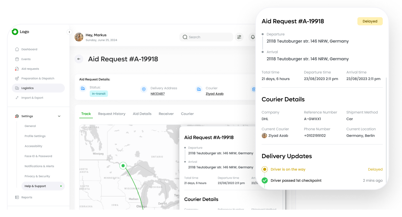
Task: Open courier link Ziyad Azab
Action: pos(215,94)
